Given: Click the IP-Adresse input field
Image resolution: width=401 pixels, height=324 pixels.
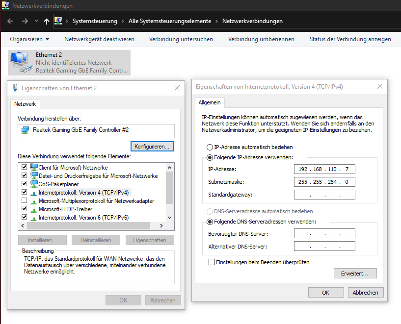Looking at the screenshot, I should coord(324,169).
